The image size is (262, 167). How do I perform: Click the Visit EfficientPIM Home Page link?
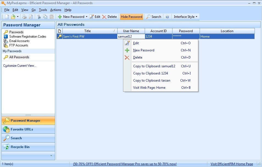(232, 164)
